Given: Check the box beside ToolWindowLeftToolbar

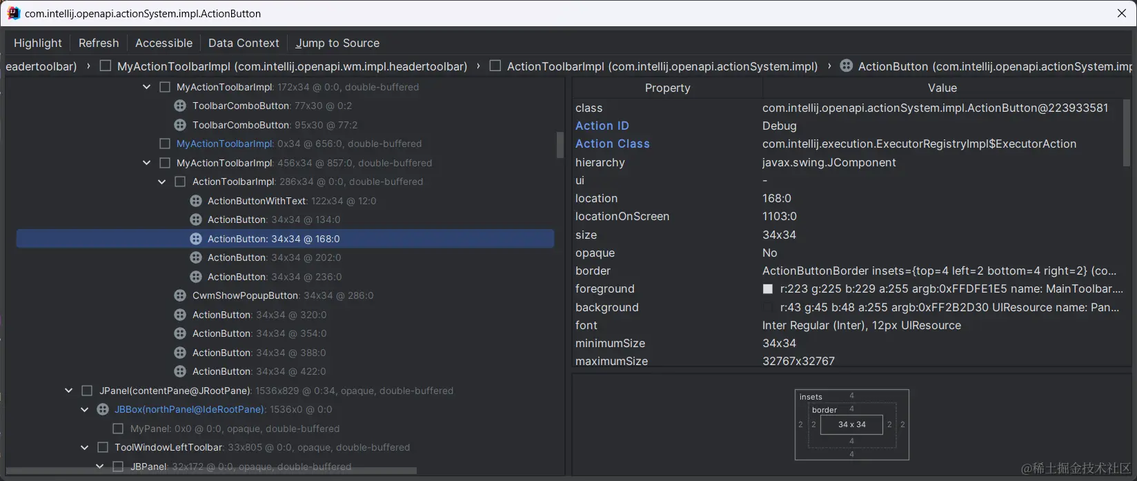Looking at the screenshot, I should 103,447.
